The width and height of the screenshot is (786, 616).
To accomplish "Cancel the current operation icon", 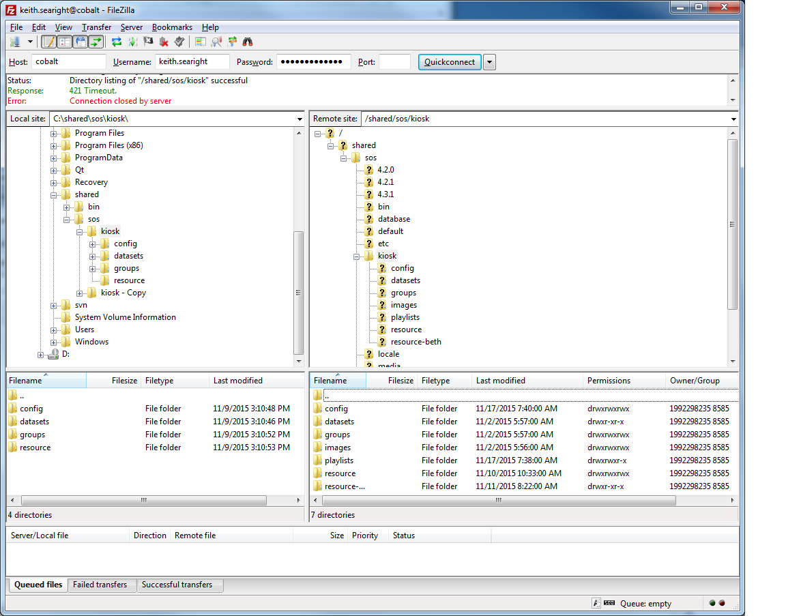I will [x=148, y=42].
